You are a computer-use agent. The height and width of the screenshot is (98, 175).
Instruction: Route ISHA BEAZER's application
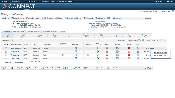click(x=107, y=48)
